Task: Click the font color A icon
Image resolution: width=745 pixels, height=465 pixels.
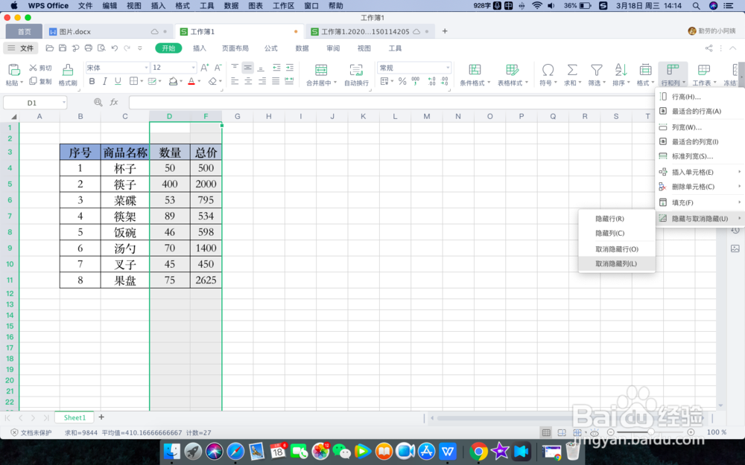Action: coord(191,81)
